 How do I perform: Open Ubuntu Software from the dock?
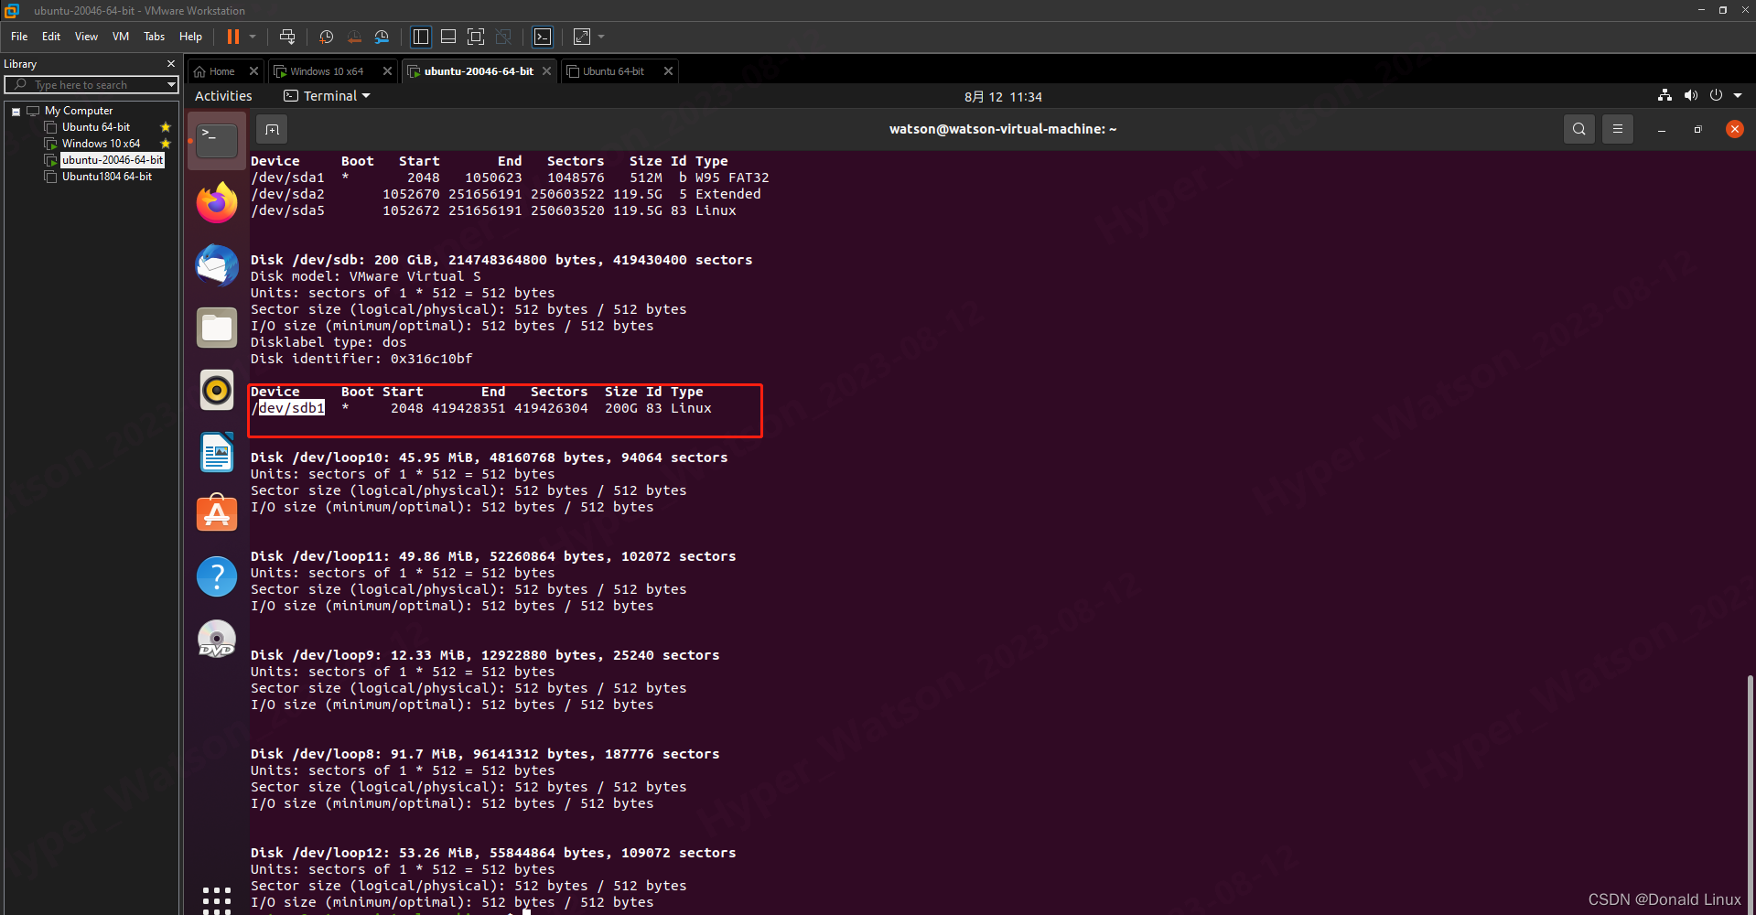tap(216, 512)
